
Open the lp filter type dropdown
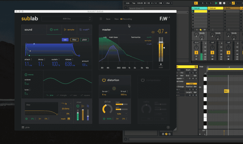point(66,103)
